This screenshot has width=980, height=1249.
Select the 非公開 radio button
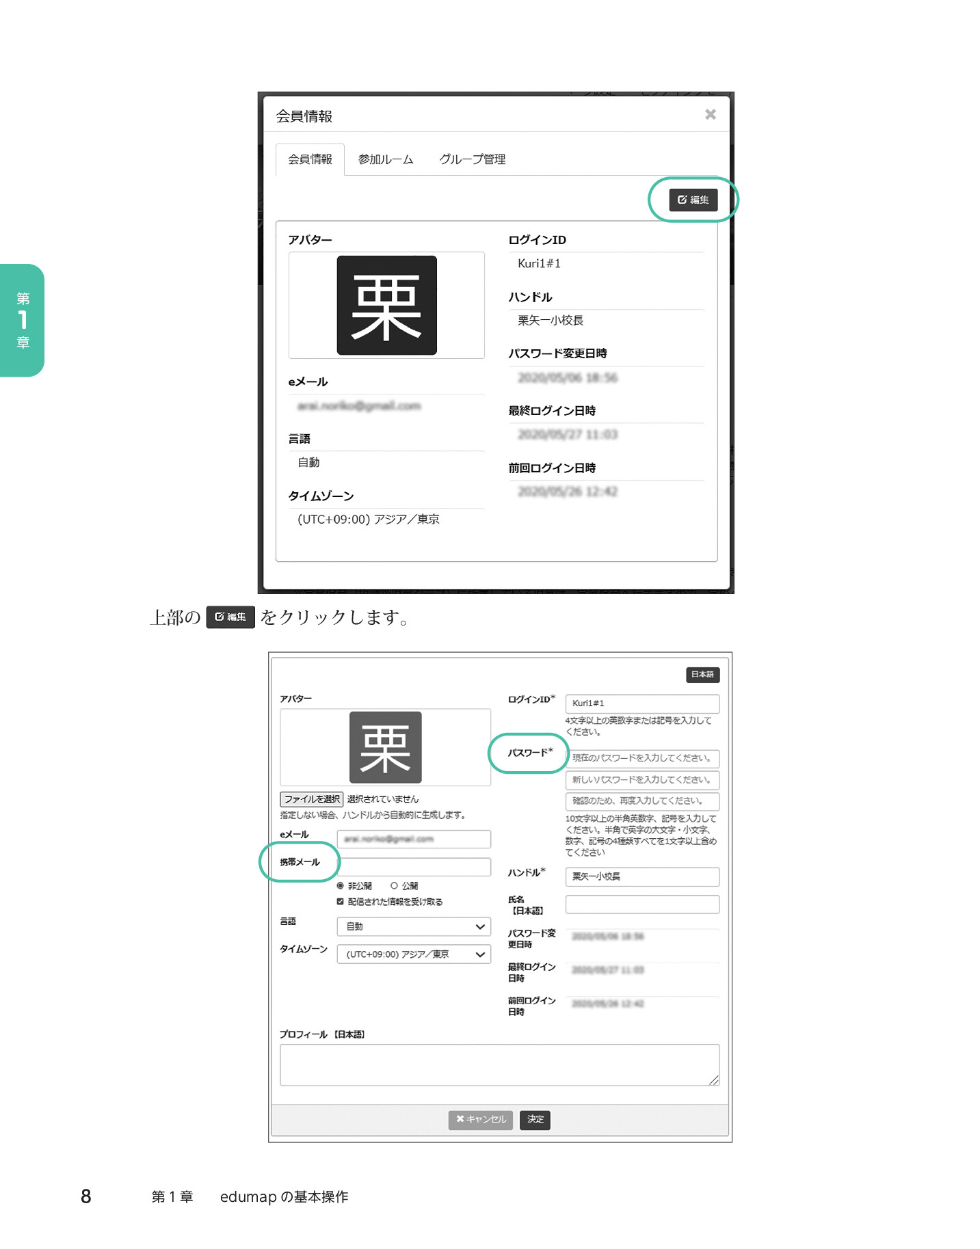point(341,886)
